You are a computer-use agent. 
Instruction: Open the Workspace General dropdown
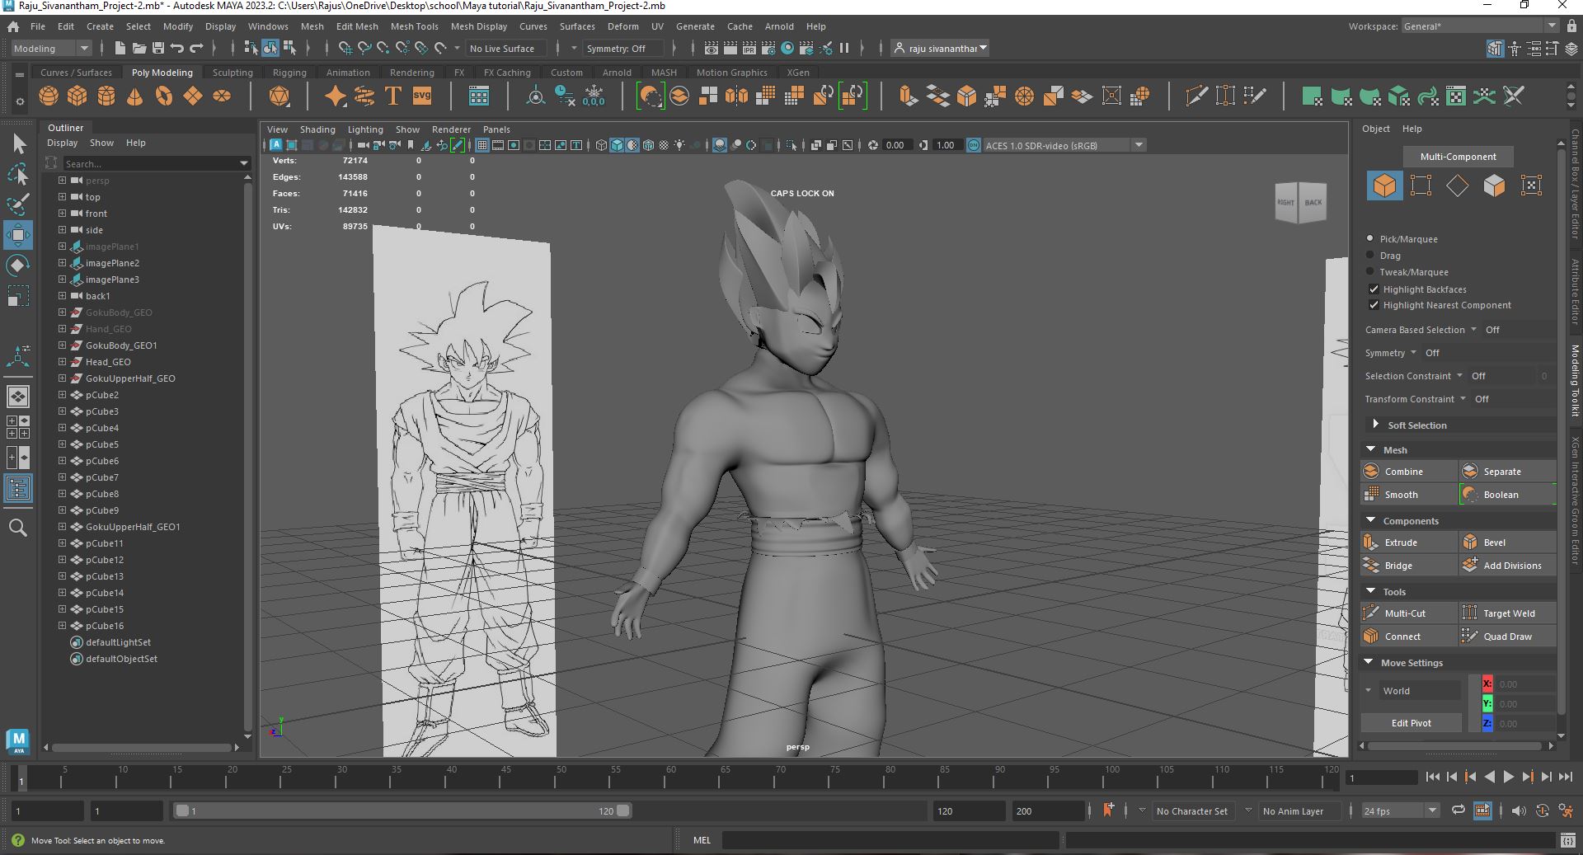(x=1479, y=26)
